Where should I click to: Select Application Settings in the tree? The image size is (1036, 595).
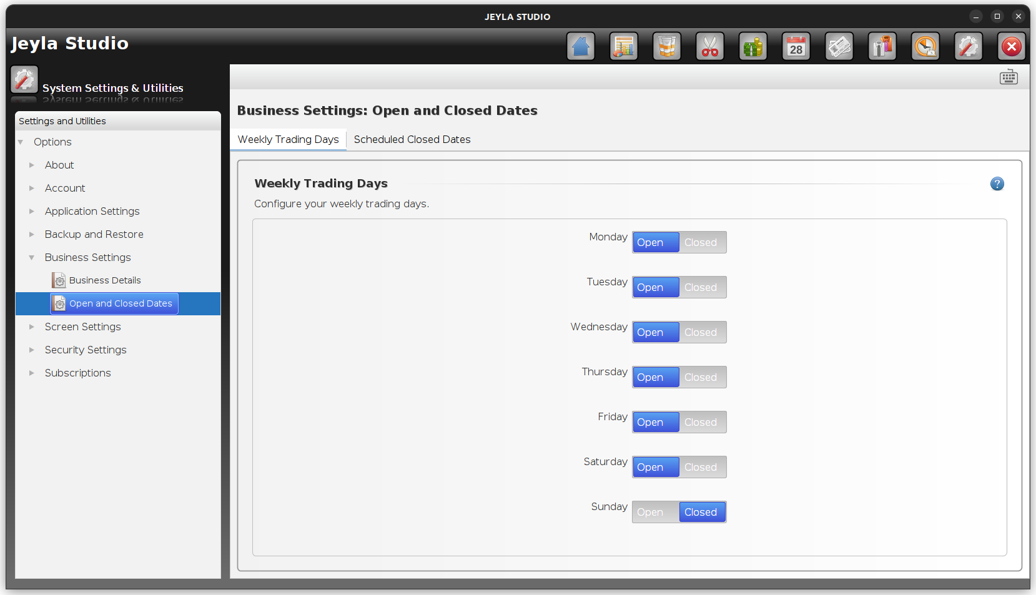[92, 211]
